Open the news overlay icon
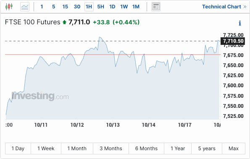 pyautogui.click(x=156, y=7)
